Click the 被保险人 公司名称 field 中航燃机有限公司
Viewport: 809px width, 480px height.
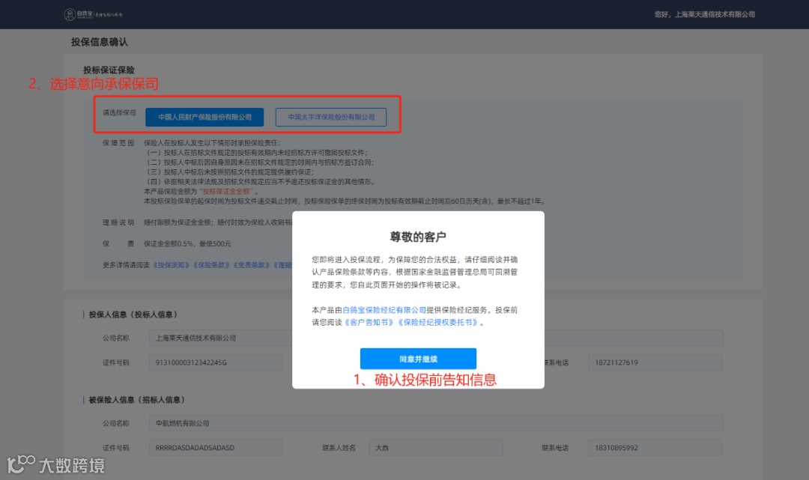click(436, 423)
